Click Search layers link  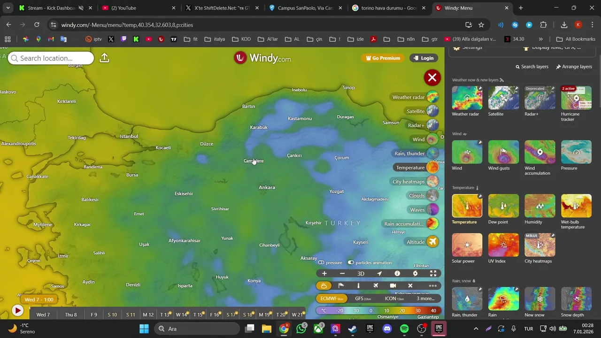532,67
